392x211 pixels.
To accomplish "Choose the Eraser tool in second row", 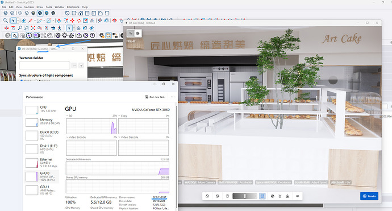I will [24, 20].
